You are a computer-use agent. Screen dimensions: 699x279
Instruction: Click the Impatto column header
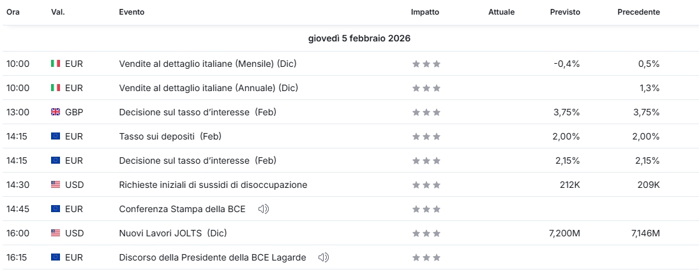point(425,12)
